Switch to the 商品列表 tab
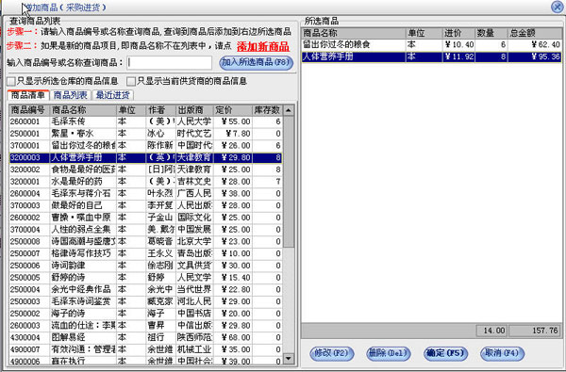Viewport: 566px width, 372px height. click(x=71, y=95)
